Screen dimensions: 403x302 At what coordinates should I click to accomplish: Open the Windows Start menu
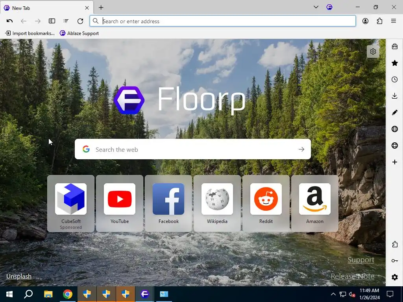pos(9,294)
